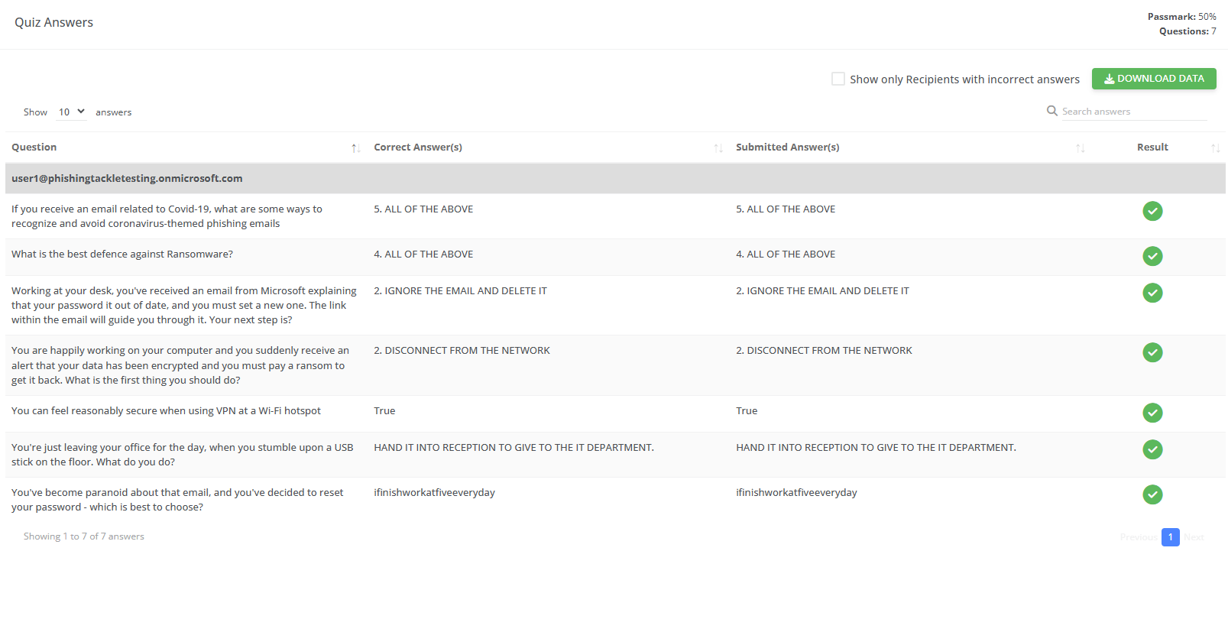
Task: Click the green checkmark for the Microsoft password email question
Action: tap(1152, 293)
